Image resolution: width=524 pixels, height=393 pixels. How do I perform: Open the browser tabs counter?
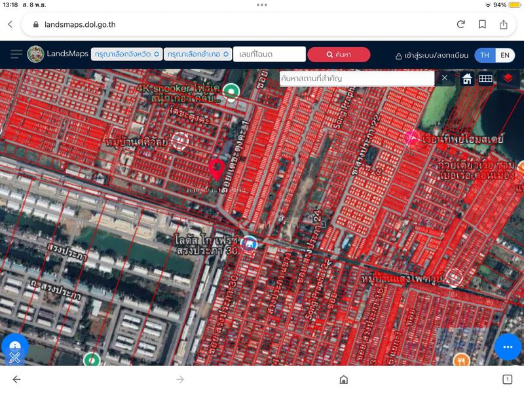pos(507,379)
